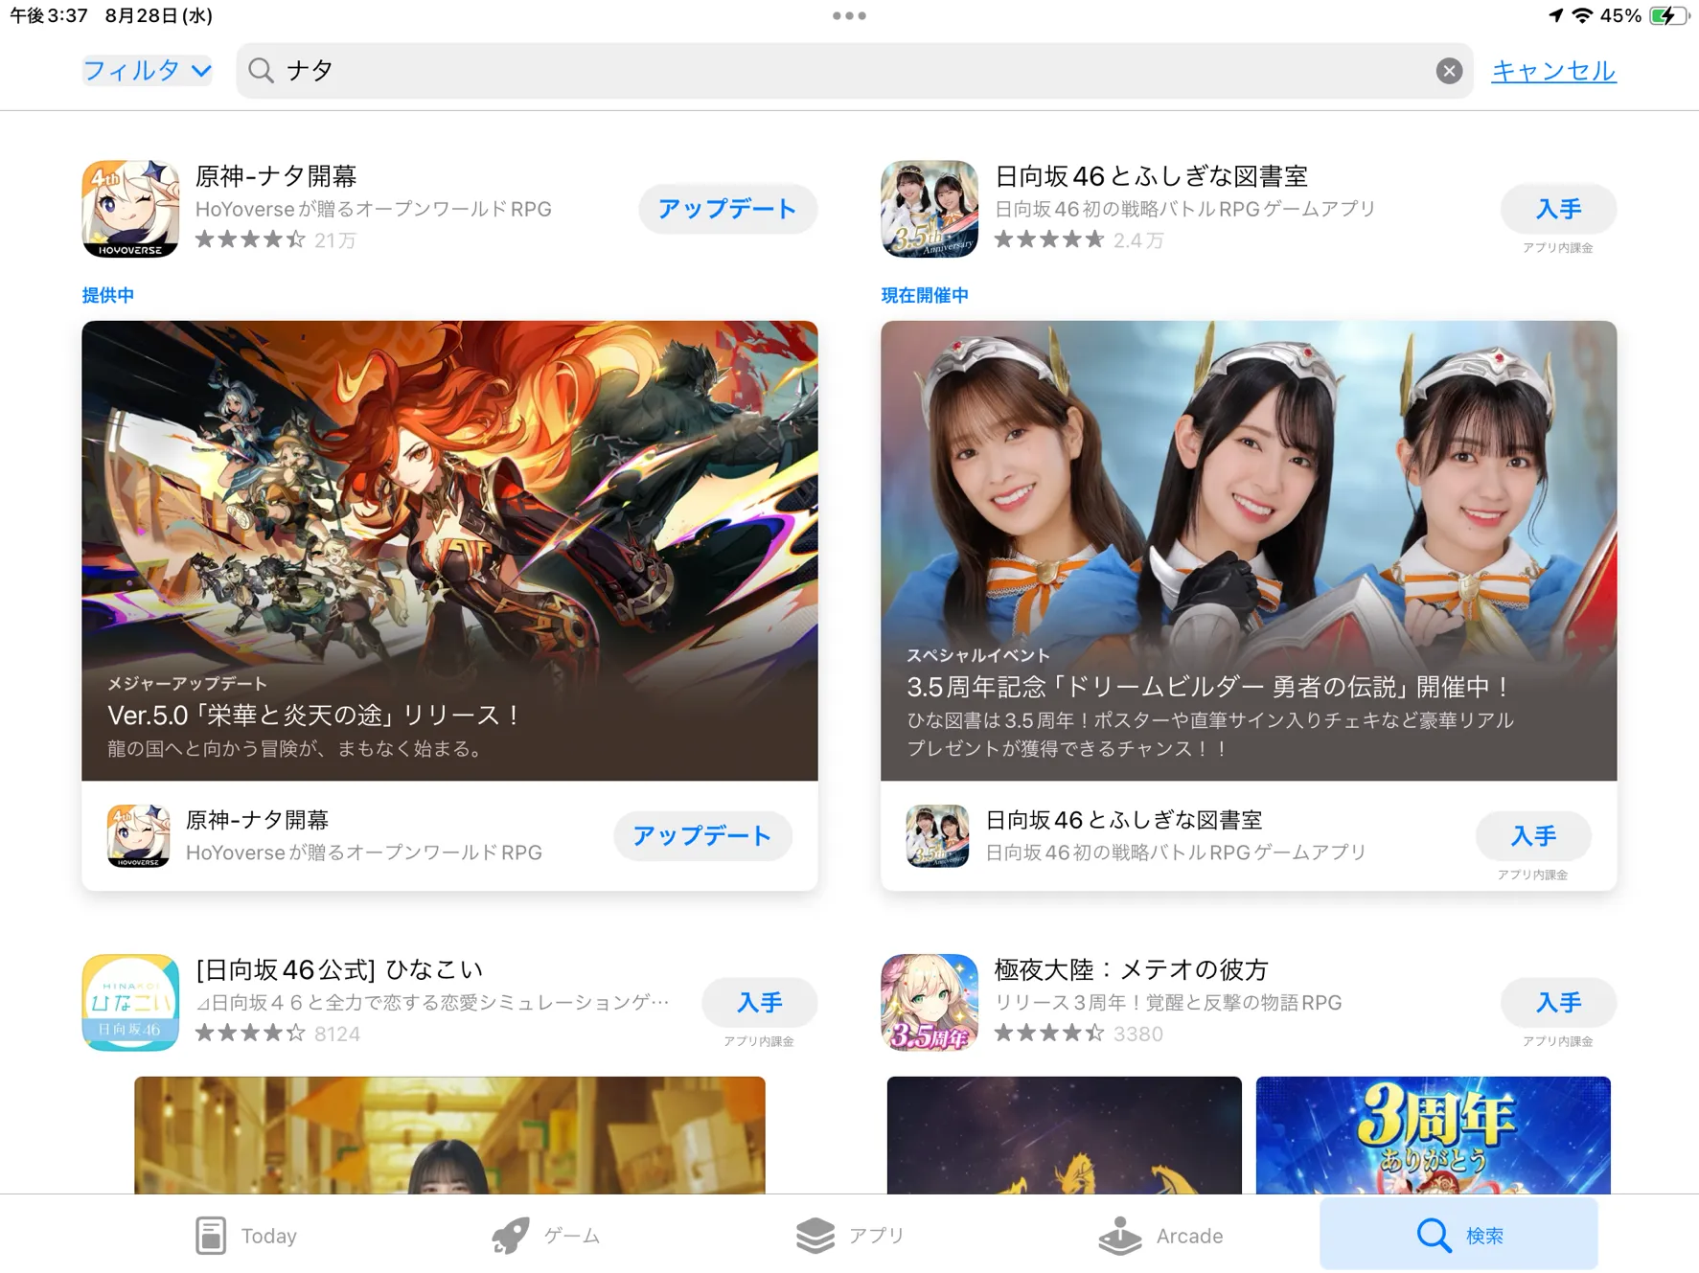1699x1273 pixels.
Task: Click the search field containing ナタ
Action: 854,70
